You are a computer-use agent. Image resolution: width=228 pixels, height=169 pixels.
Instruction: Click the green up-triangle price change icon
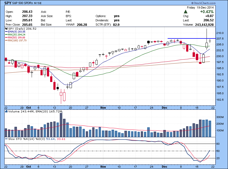click(185, 12)
